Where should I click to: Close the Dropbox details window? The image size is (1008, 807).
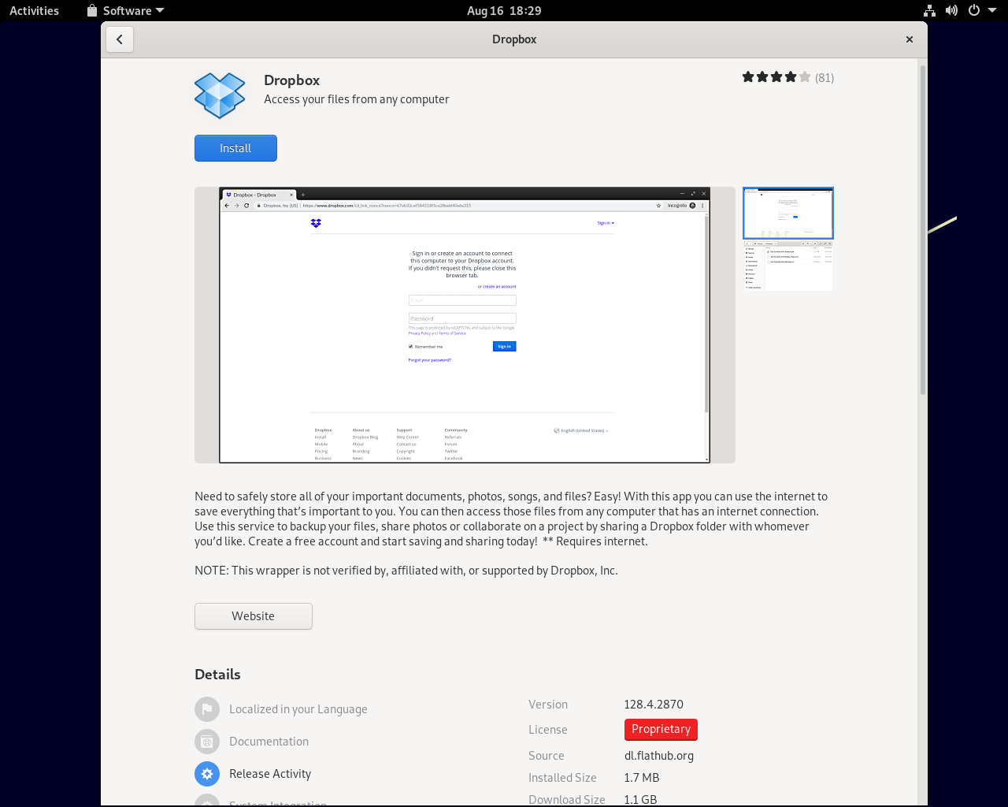(910, 39)
